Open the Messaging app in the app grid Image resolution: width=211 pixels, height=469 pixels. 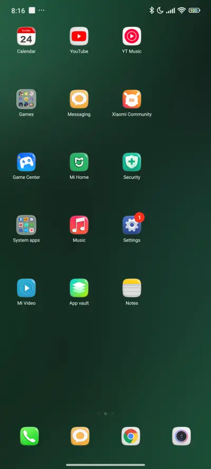pos(79,99)
